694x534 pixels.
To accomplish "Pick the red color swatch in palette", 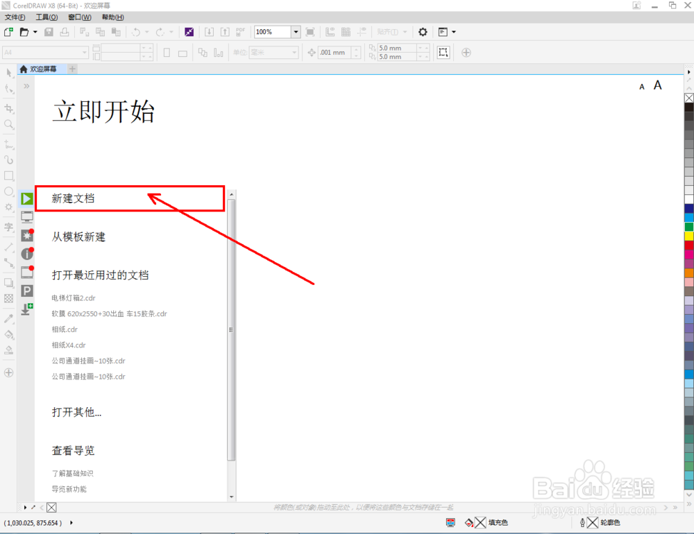I will [x=689, y=245].
